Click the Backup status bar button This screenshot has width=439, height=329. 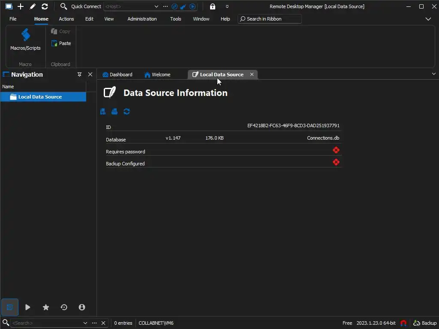425,323
